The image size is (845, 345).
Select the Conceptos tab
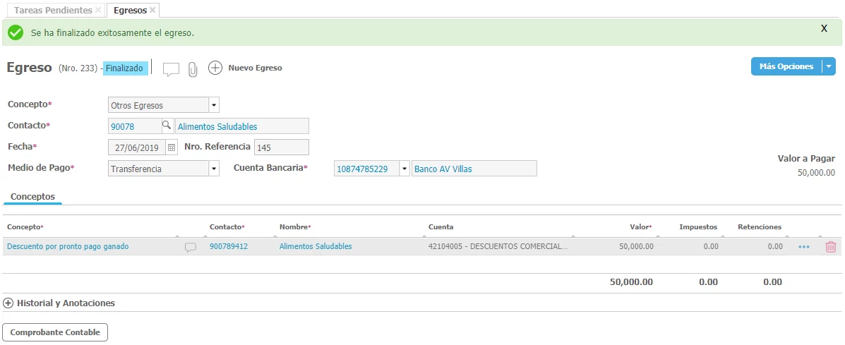(32, 196)
